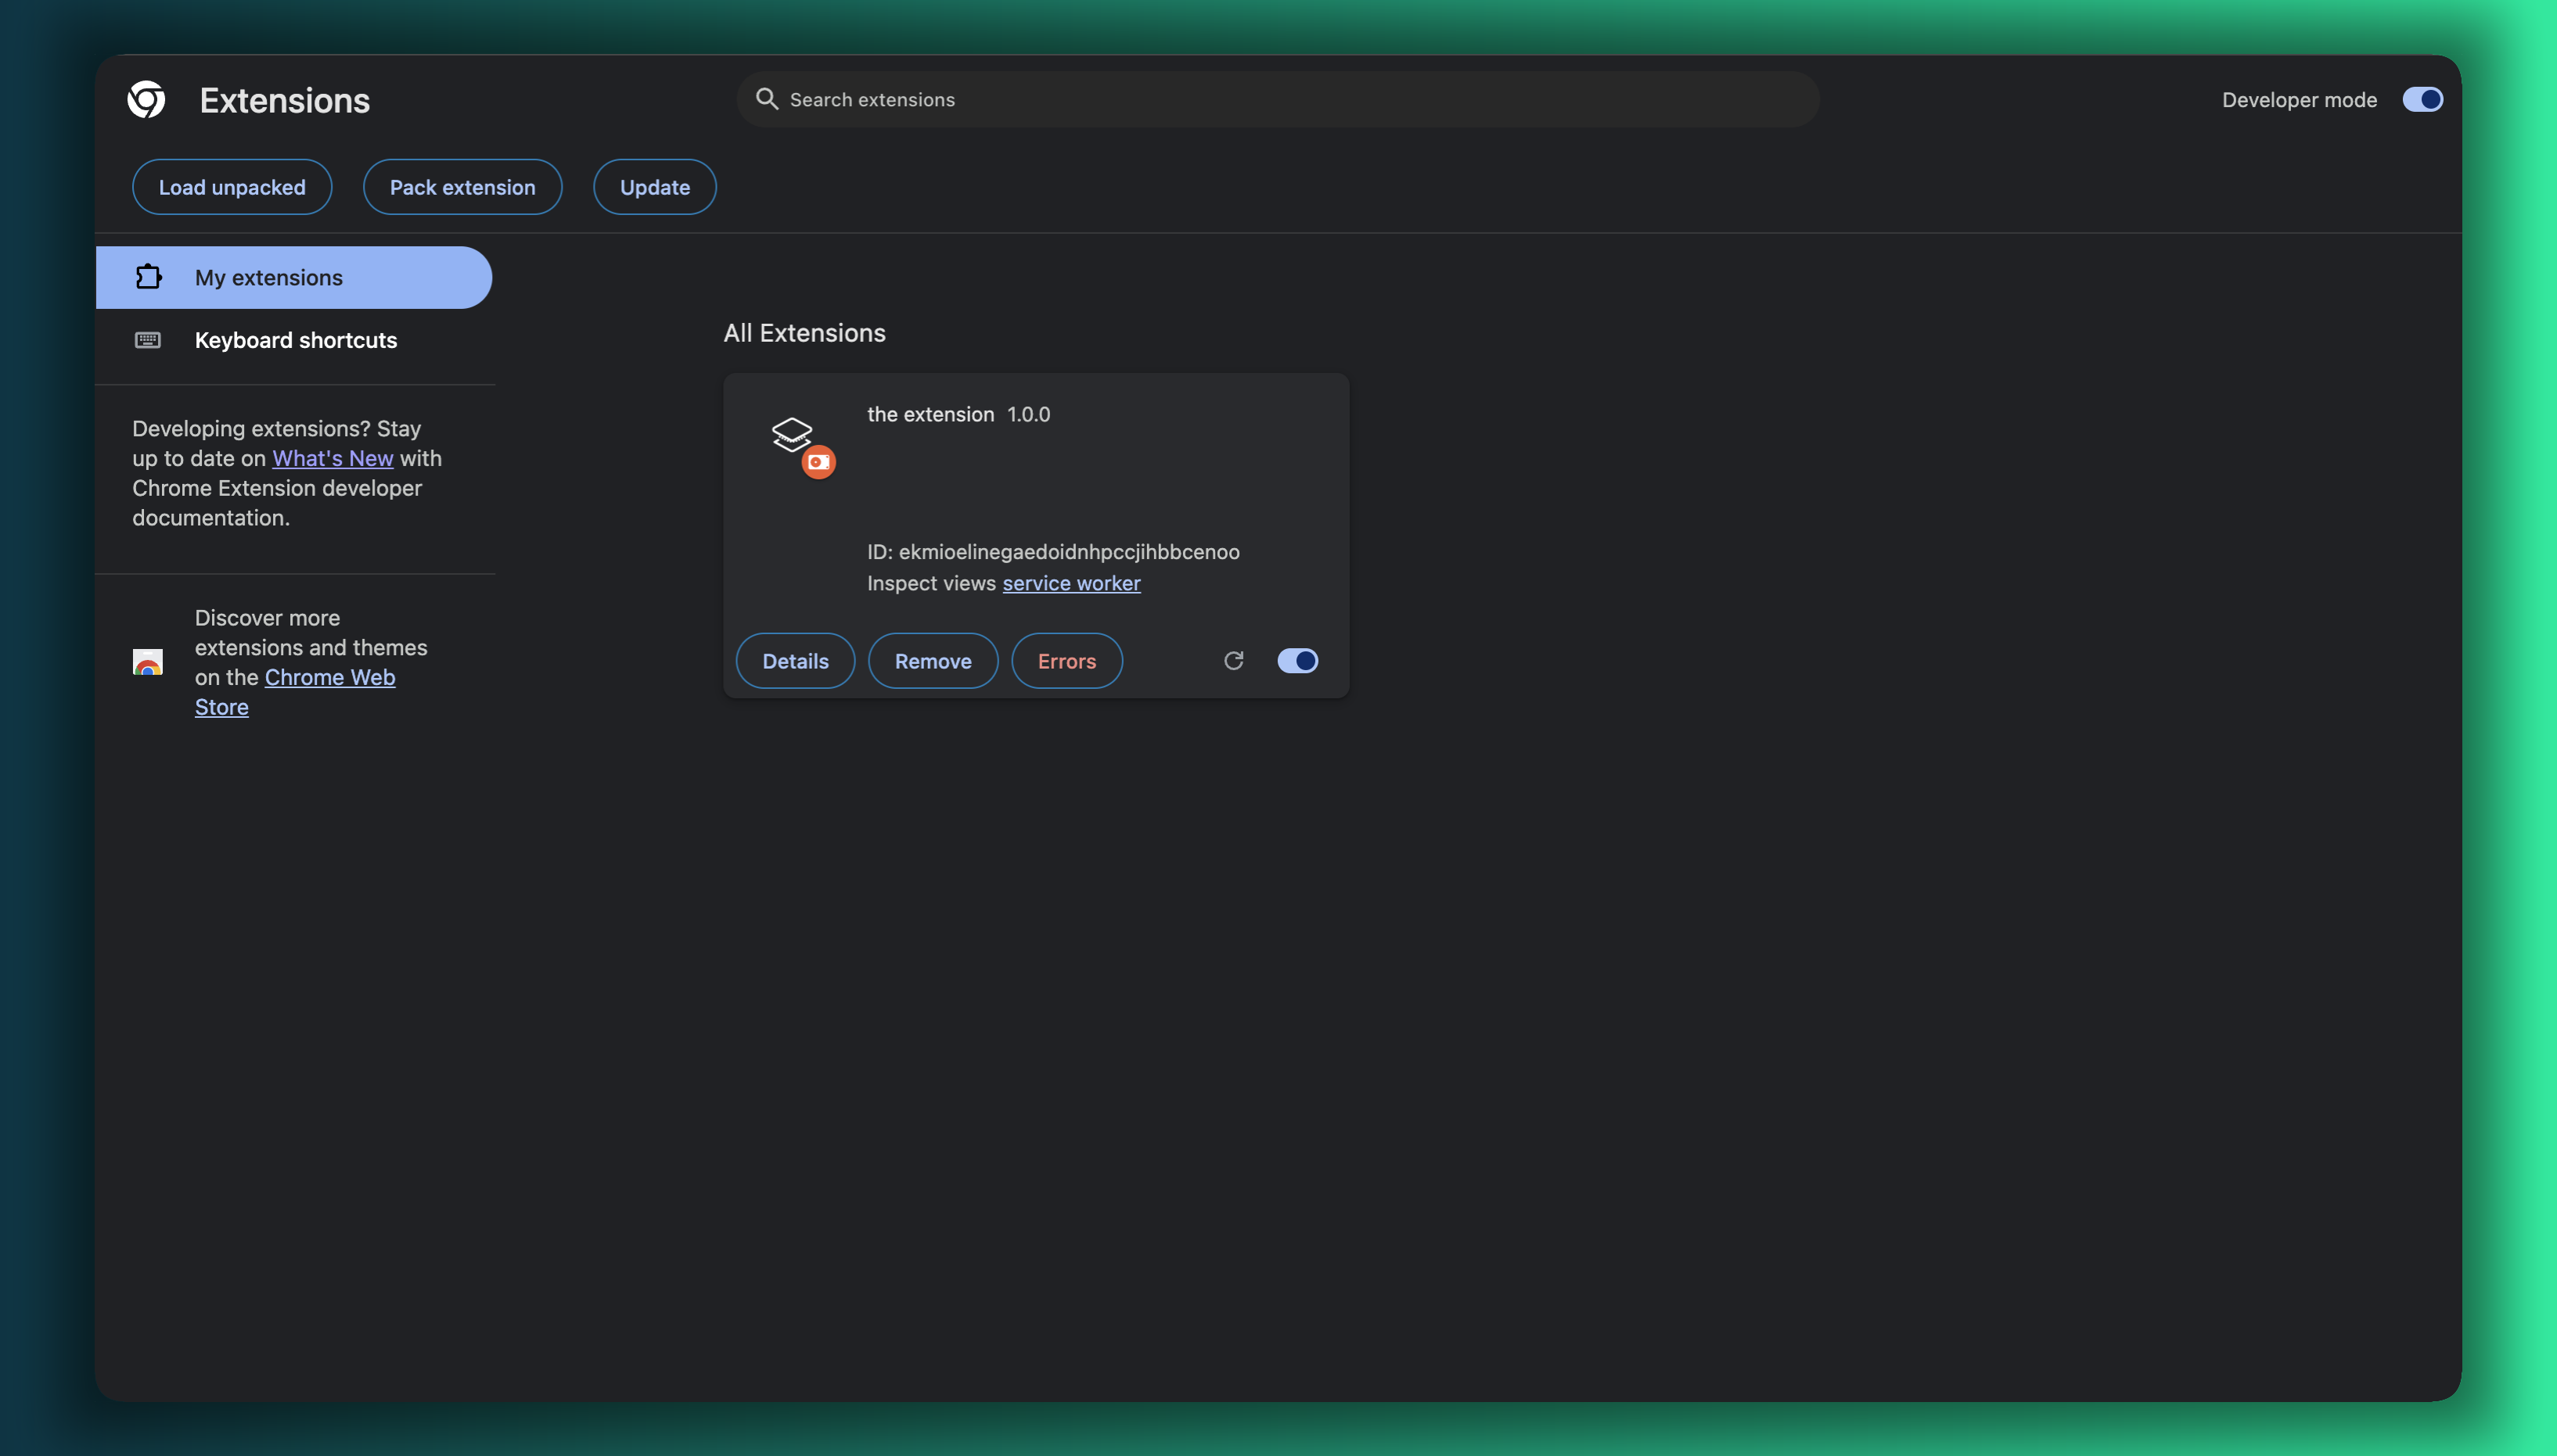Image resolution: width=2557 pixels, height=1456 pixels.
Task: Click the puzzle piece My extensions icon
Action: [148, 277]
